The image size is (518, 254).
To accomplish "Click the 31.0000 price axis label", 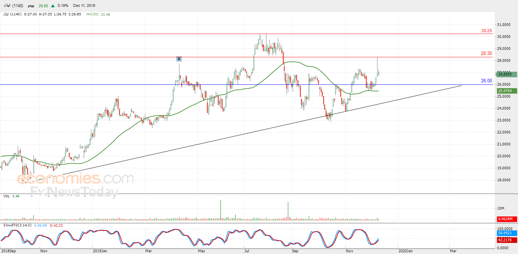I will tap(504, 25).
